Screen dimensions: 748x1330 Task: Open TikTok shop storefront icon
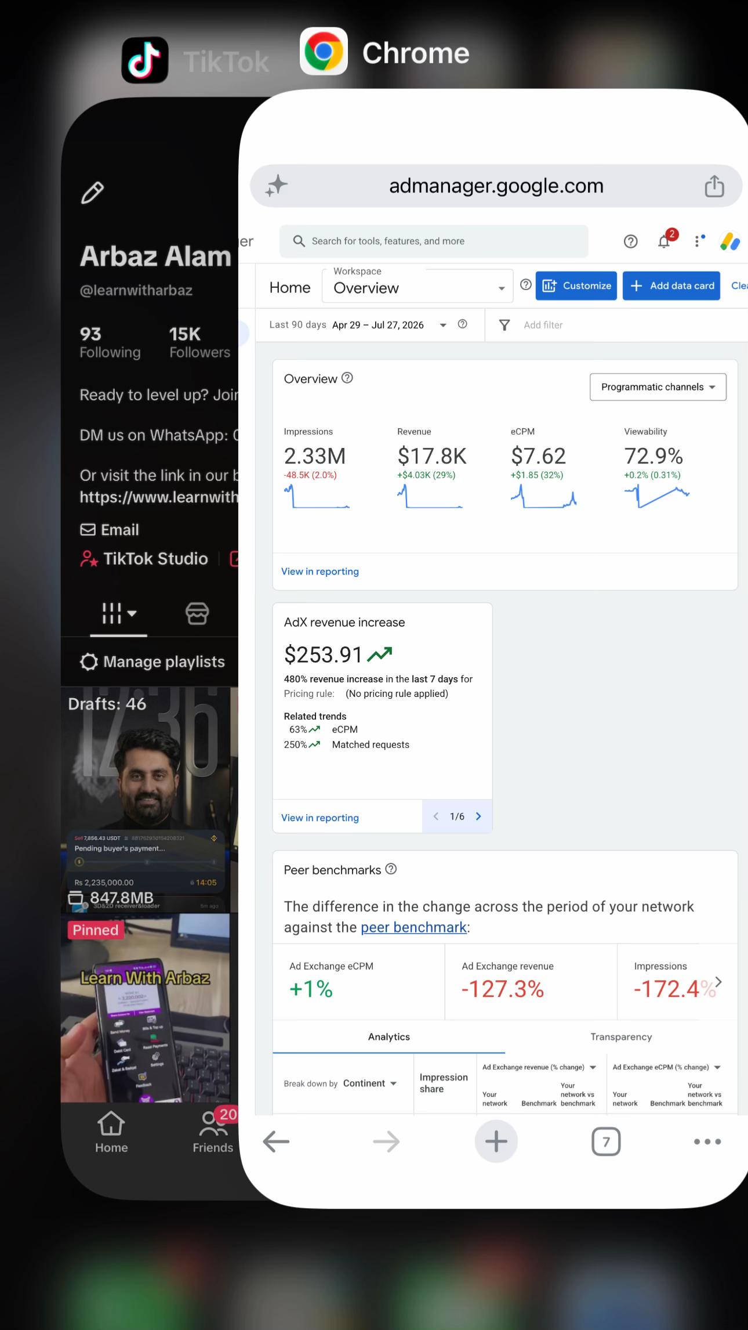click(197, 613)
